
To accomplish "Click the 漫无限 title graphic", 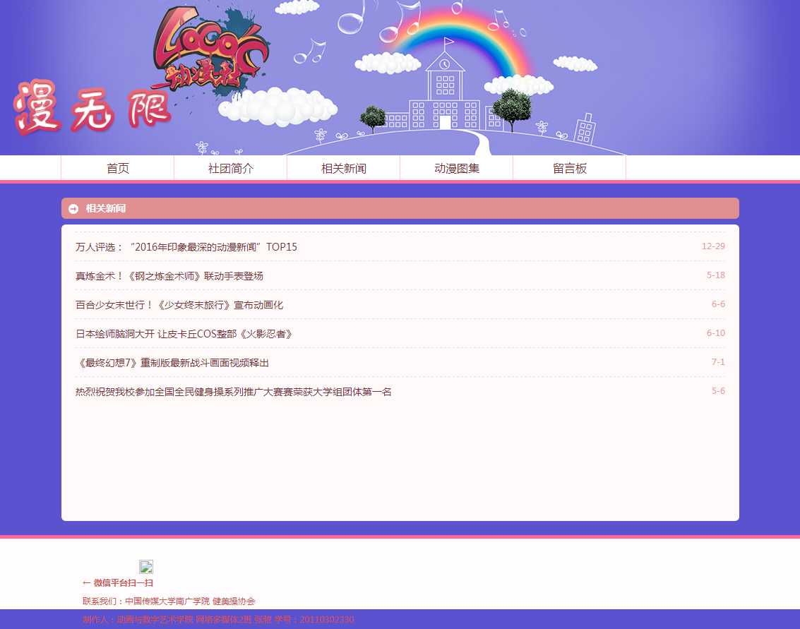I will pyautogui.click(x=92, y=107).
